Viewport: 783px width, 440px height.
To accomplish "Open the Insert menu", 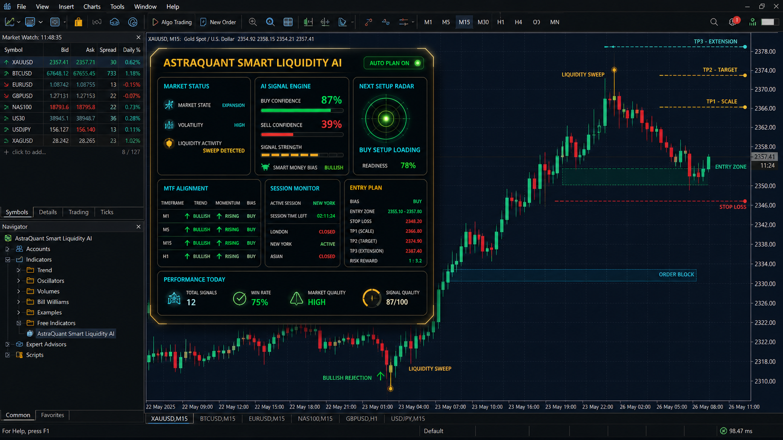I will [66, 7].
